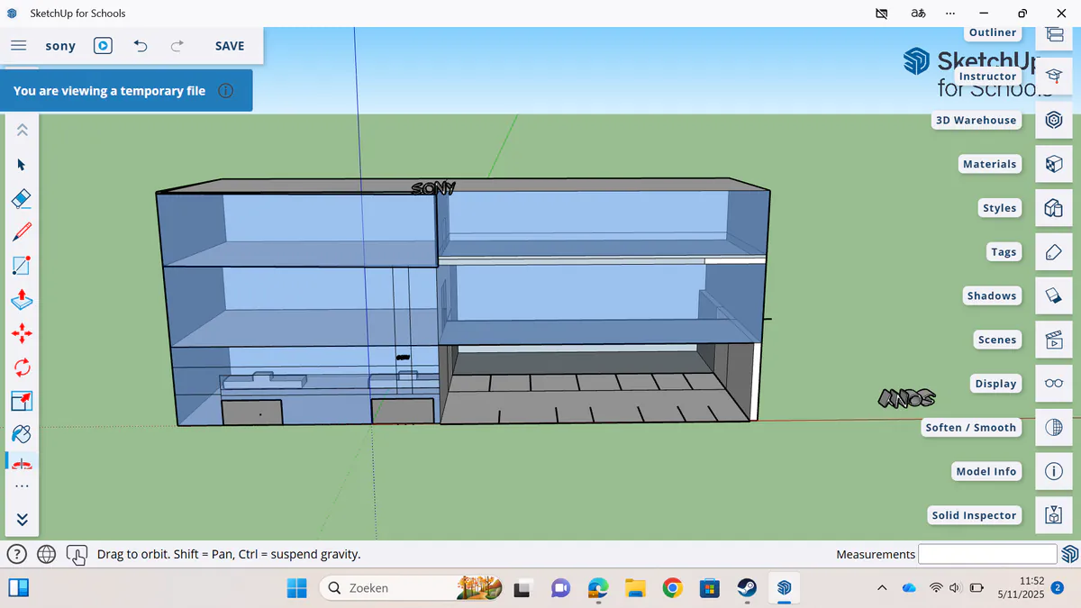The height and width of the screenshot is (608, 1081).
Task: Open the Tags panel icon
Action: click(x=1054, y=252)
